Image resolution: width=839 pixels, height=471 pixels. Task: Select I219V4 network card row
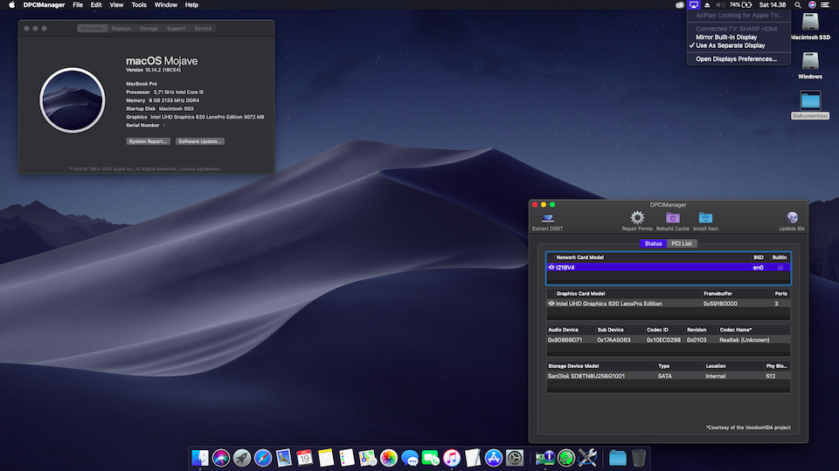(669, 267)
